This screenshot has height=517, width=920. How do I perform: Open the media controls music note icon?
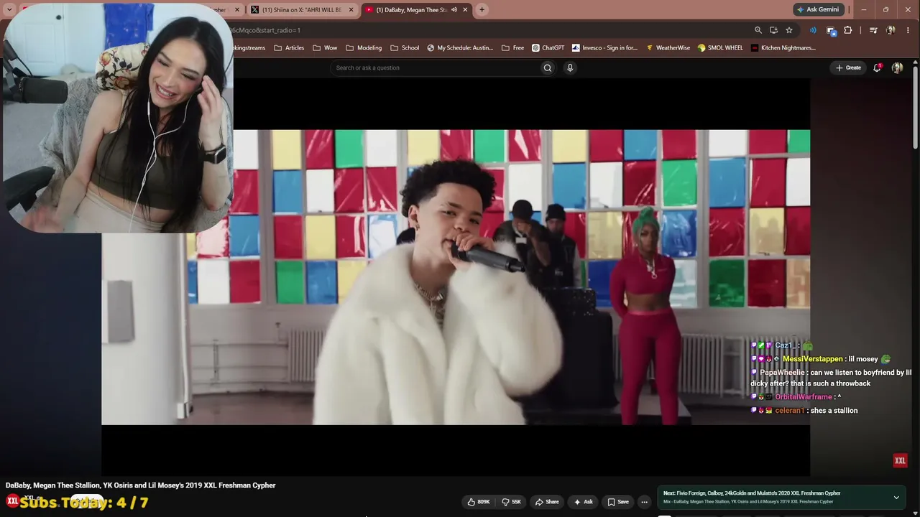coord(873,30)
